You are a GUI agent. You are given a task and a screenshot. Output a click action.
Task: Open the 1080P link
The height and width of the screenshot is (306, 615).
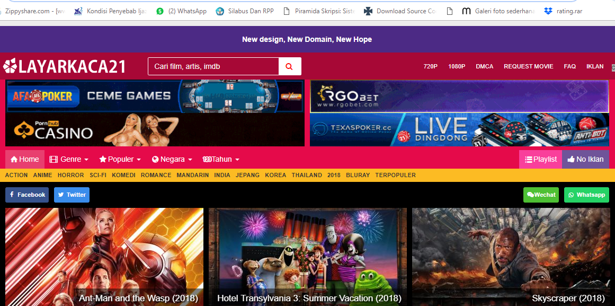coord(457,66)
